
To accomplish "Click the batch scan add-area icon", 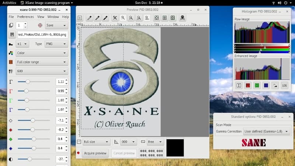I will point(80,18).
